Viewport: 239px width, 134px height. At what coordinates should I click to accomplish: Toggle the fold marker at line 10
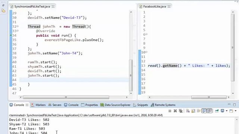(x=146, y=52)
